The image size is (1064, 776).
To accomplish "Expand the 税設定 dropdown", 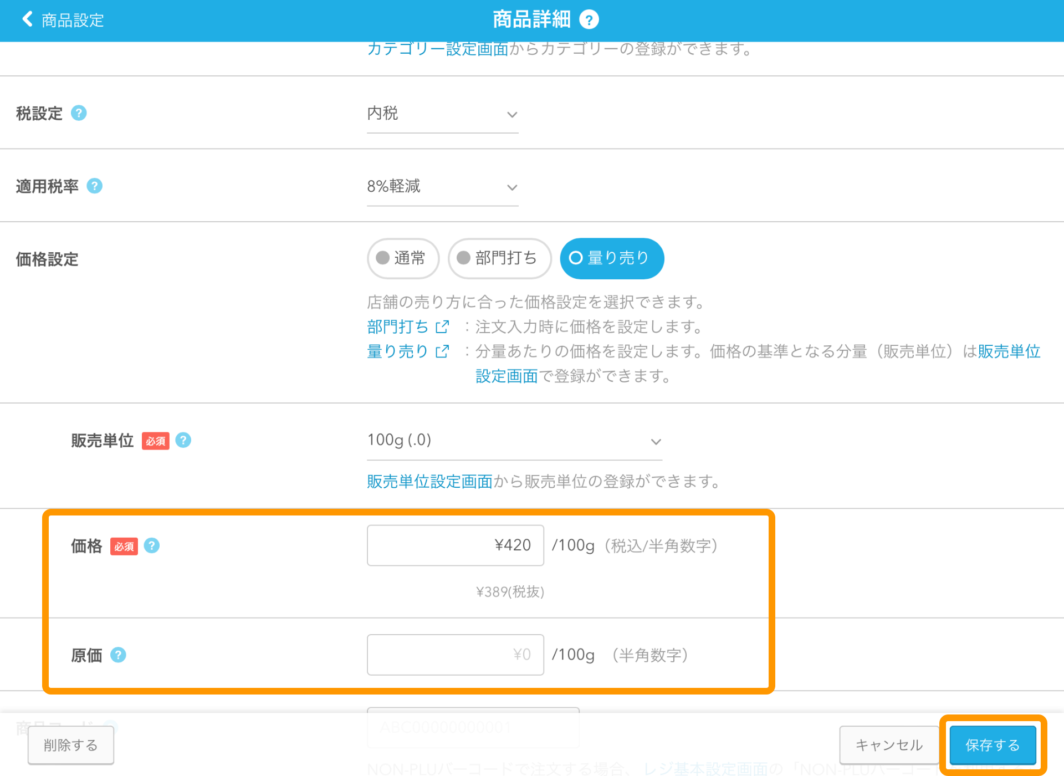I will (x=443, y=115).
